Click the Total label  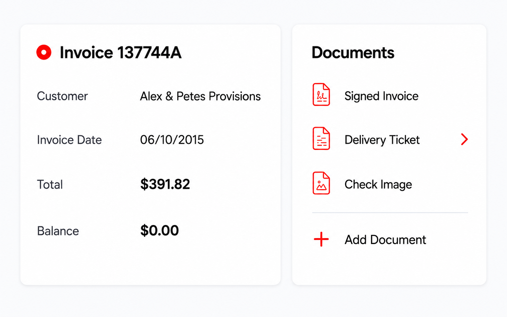50,184
